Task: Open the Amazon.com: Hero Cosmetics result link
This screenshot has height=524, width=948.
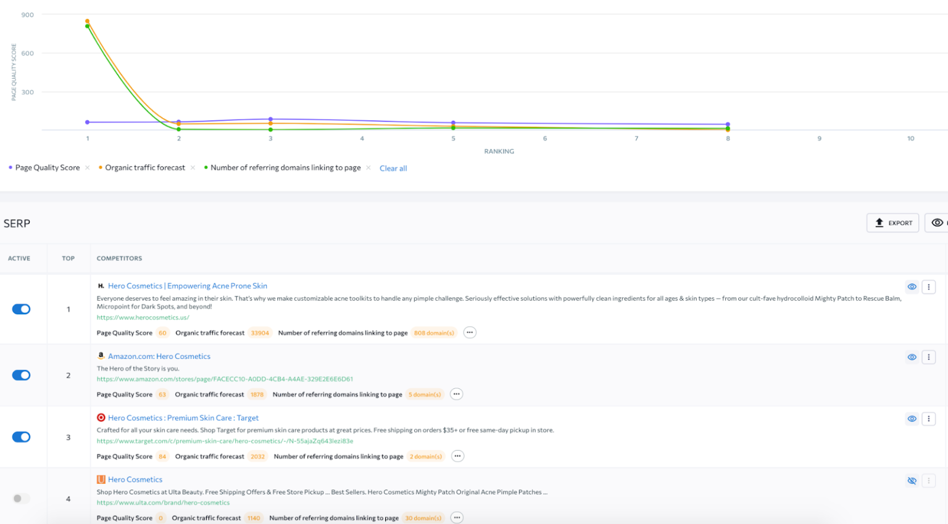Action: pos(159,356)
